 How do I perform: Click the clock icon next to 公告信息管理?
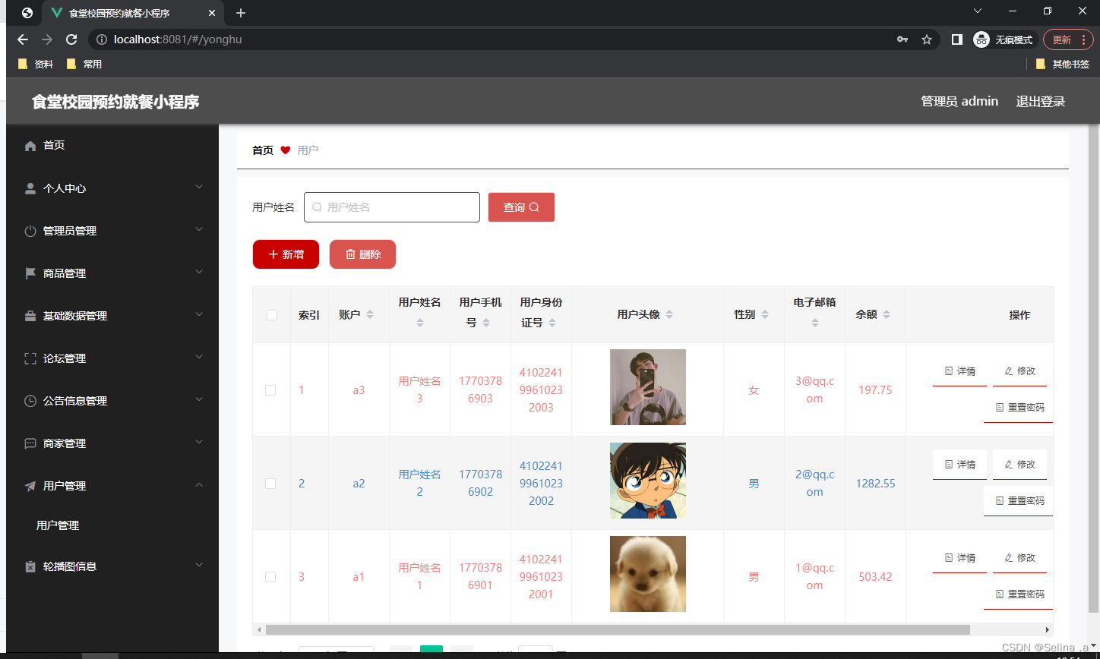point(30,401)
